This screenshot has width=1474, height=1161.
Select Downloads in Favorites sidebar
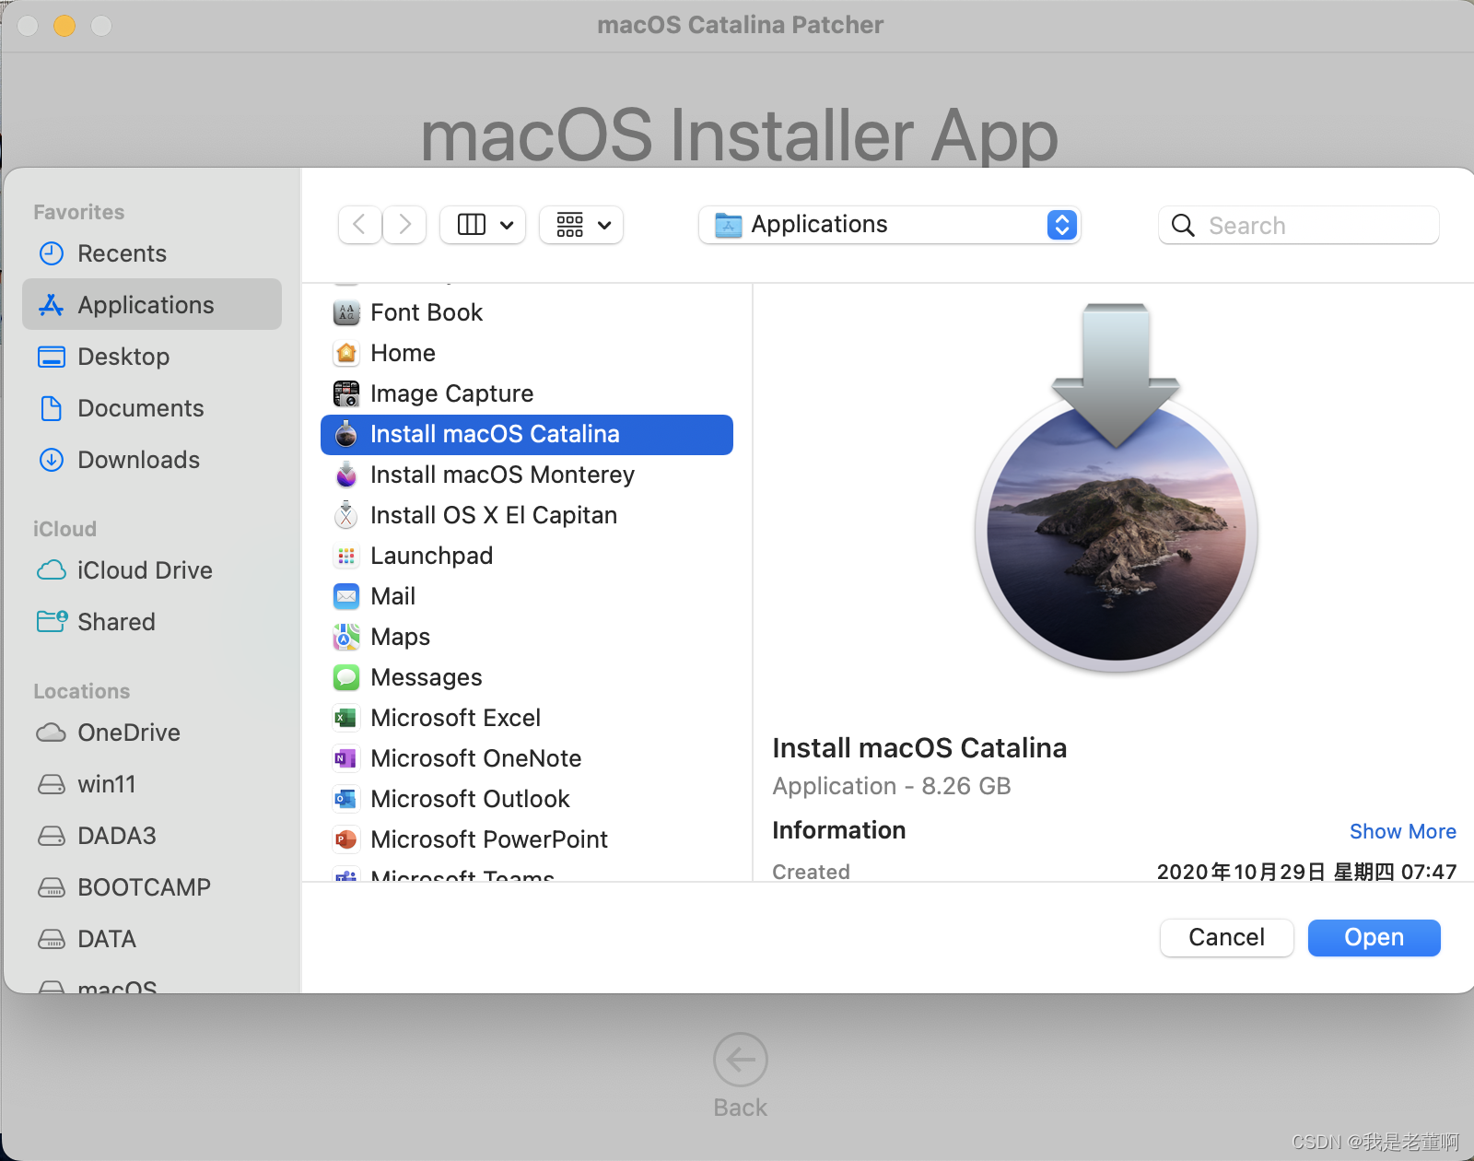pyautogui.click(x=152, y=460)
